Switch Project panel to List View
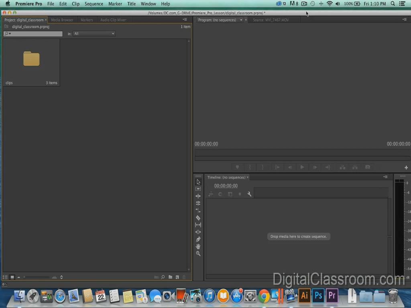 click(5, 277)
